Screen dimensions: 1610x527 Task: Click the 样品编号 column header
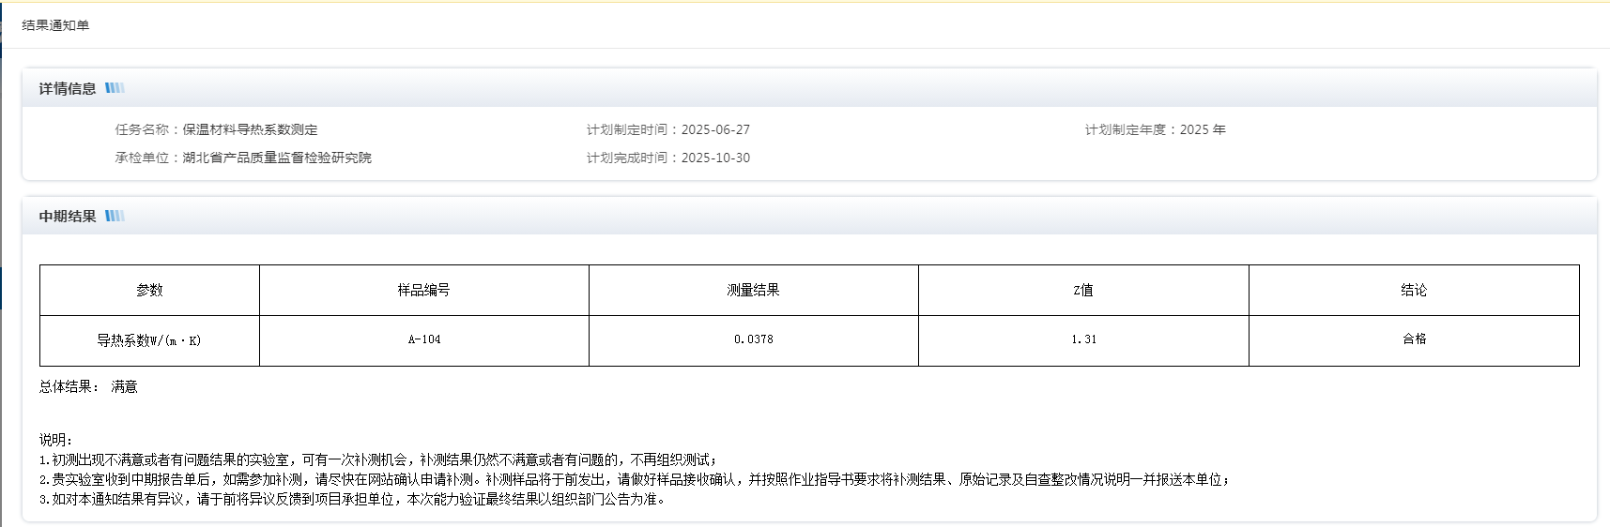coord(423,290)
